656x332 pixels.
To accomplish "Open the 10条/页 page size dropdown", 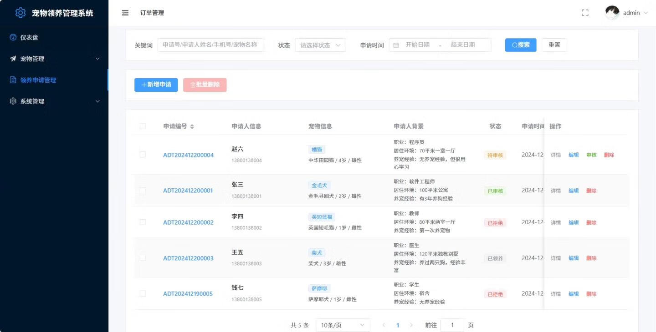I will 343,325.
